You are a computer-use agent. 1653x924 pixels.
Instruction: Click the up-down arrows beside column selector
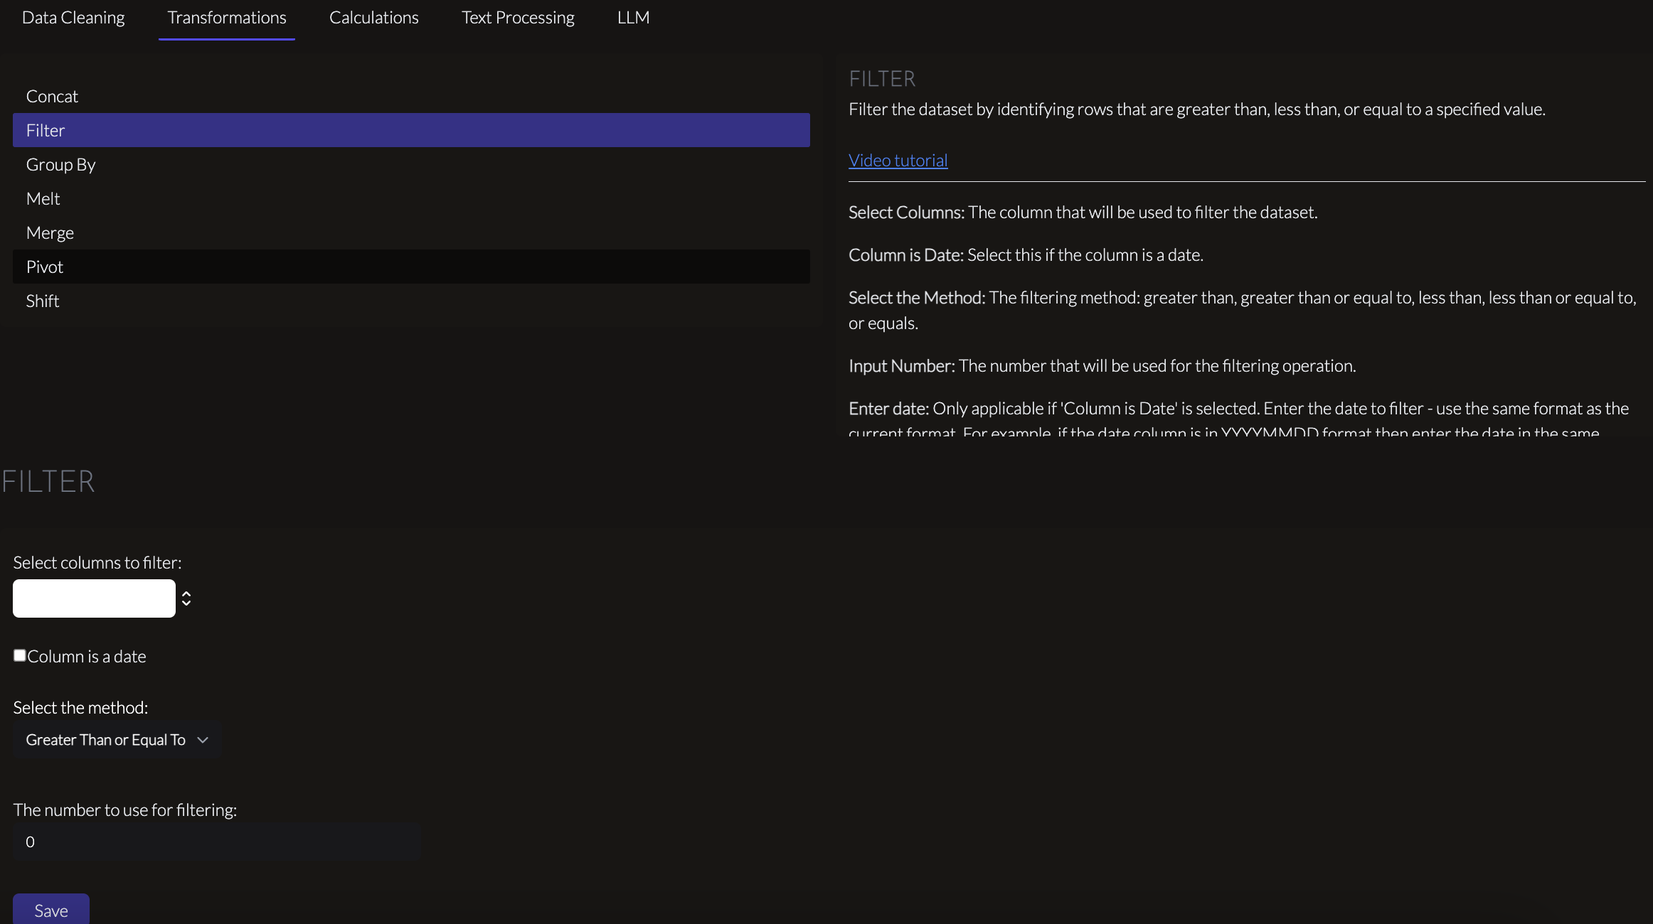click(x=186, y=598)
